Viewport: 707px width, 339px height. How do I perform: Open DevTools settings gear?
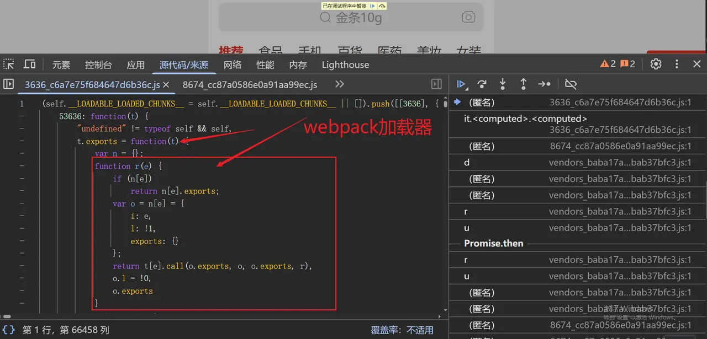point(656,64)
